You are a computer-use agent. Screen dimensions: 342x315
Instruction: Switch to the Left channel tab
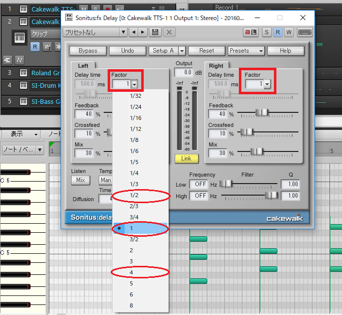click(83, 66)
